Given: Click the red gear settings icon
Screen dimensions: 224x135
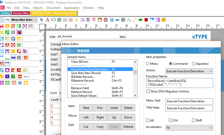Looking at the screenshot, I should [13, 45].
